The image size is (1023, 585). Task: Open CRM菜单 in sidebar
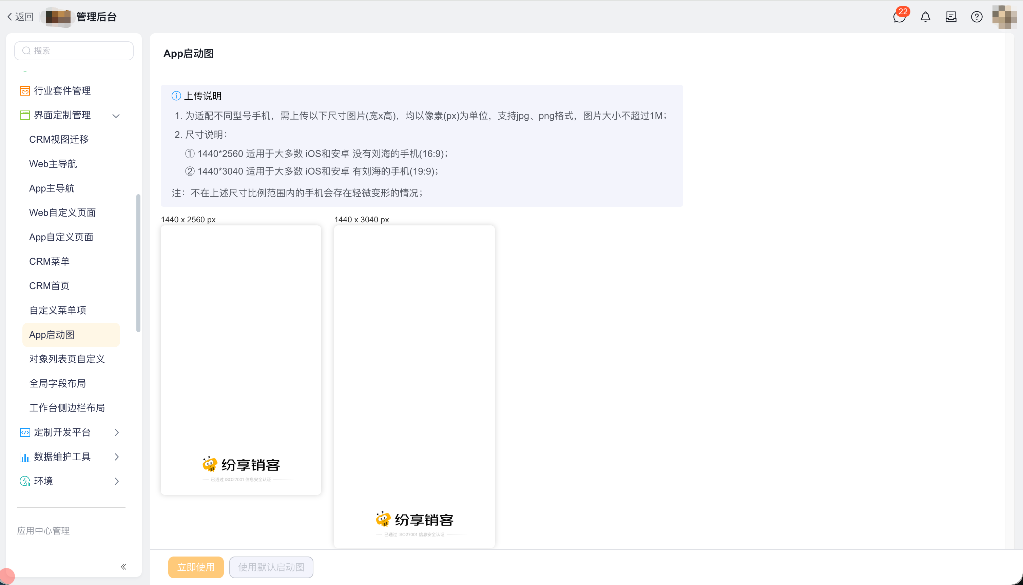[49, 262]
